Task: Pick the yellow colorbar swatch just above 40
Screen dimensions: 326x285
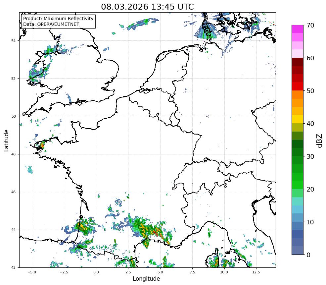Action: pyautogui.click(x=298, y=119)
